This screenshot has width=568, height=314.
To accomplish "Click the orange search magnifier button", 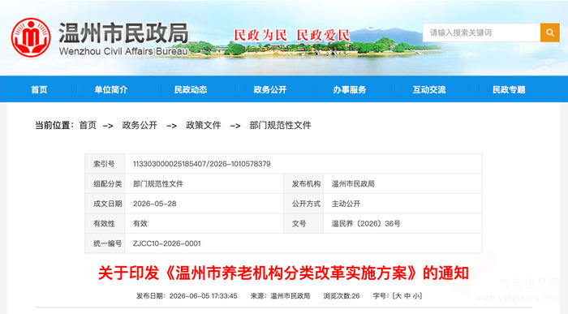I will 550,32.
